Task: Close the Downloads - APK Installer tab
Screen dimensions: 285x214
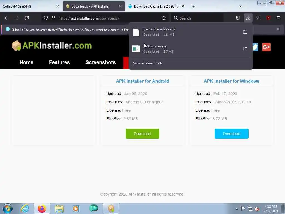Action: [x=120, y=6]
